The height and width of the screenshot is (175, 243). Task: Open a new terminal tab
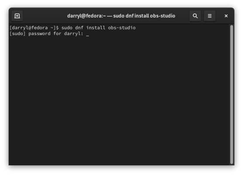coord(17,16)
